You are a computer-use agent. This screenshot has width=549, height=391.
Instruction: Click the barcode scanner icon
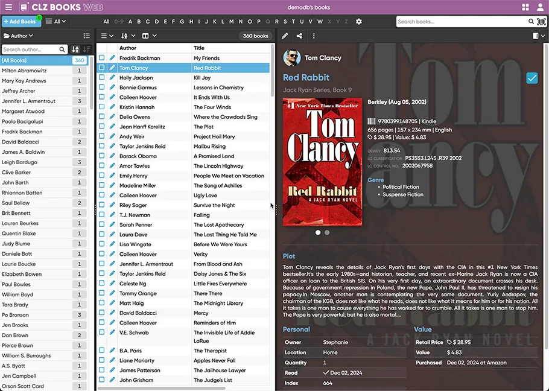(x=541, y=22)
